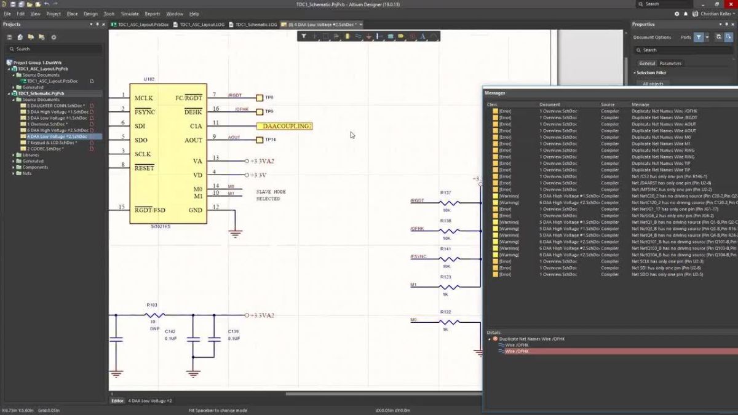This screenshot has height=415, width=738.
Task: Toggle the last icon in the Properties header row
Action: [x=729, y=37]
